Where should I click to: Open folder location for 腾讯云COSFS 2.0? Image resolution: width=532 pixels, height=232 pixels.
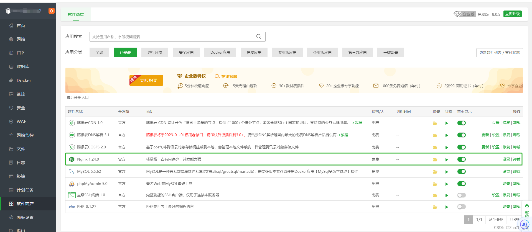pos(435,148)
